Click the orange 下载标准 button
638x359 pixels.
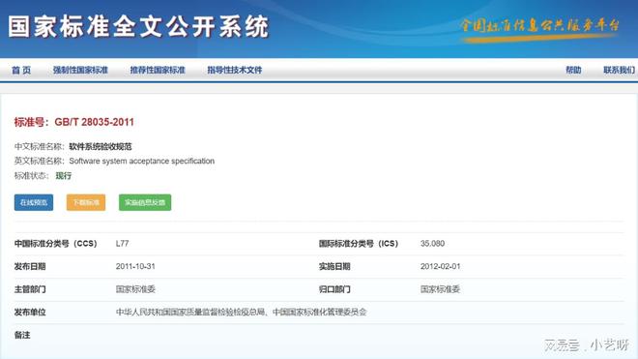tap(86, 202)
